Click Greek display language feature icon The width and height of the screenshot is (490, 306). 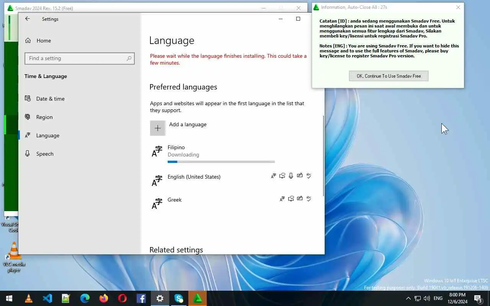282,199
